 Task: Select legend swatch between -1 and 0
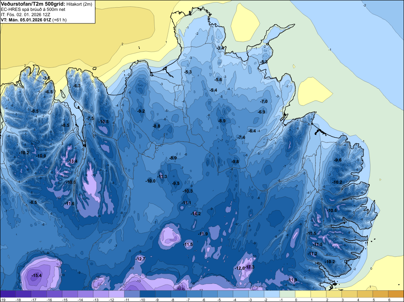point(287,294)
